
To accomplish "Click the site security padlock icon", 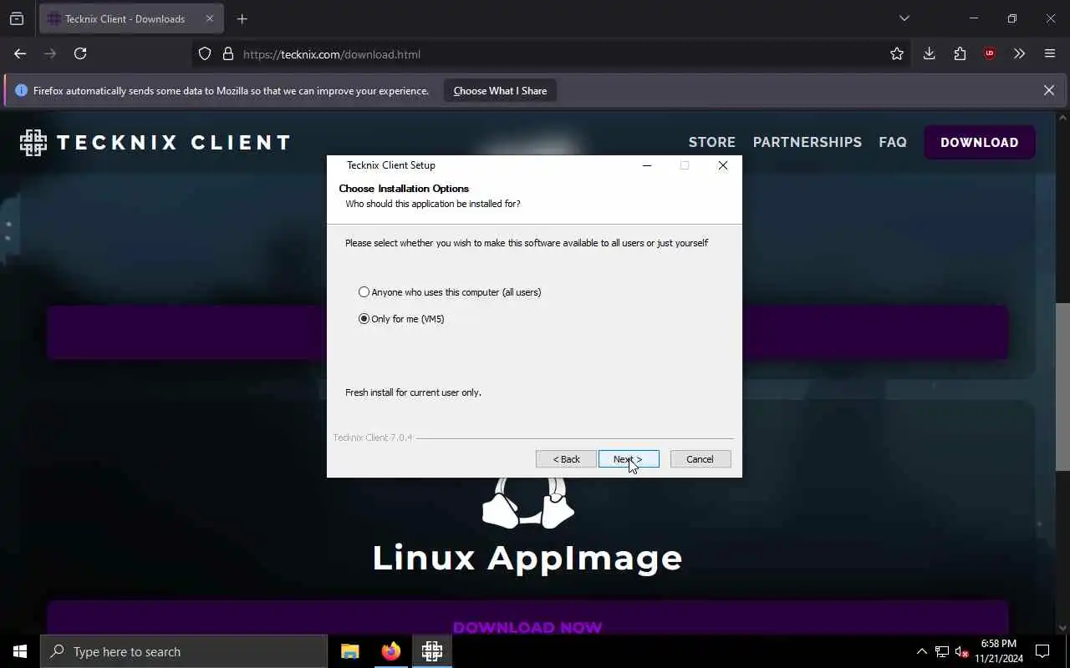I will [x=227, y=53].
